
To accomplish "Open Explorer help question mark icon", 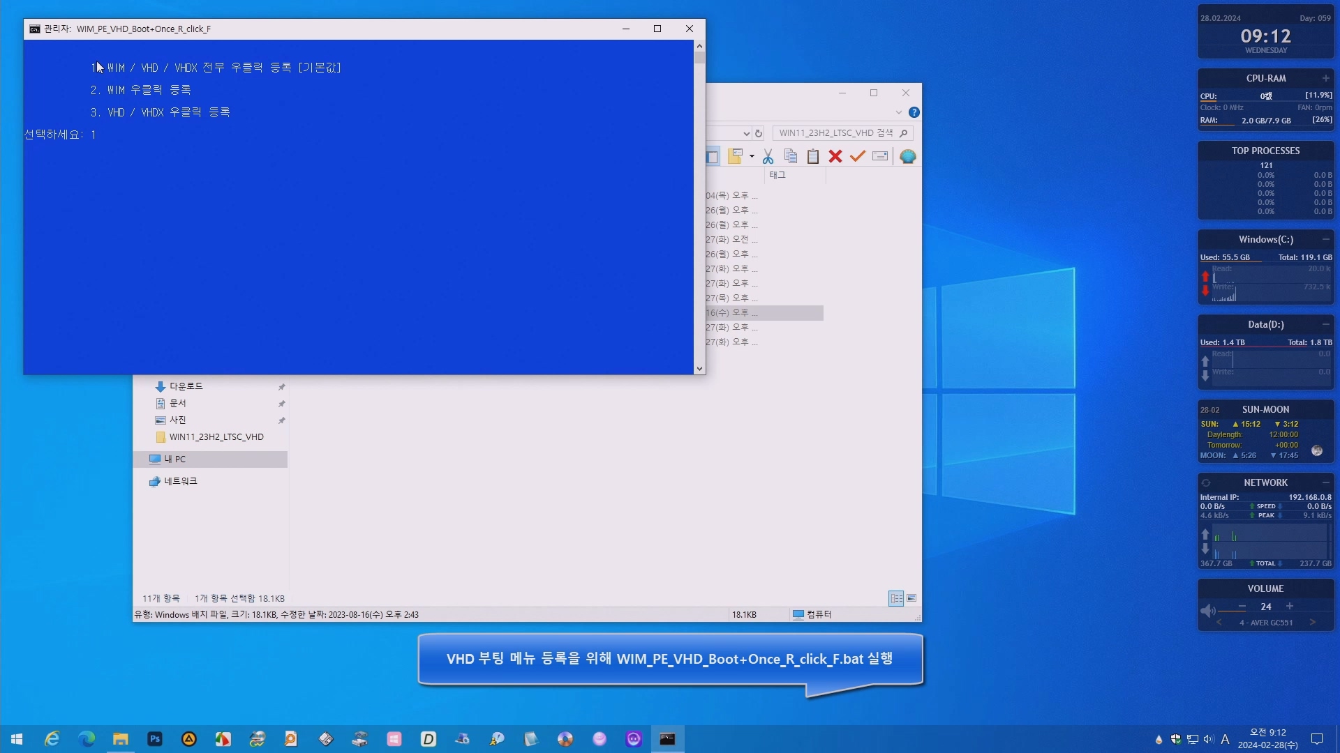I will click(914, 112).
